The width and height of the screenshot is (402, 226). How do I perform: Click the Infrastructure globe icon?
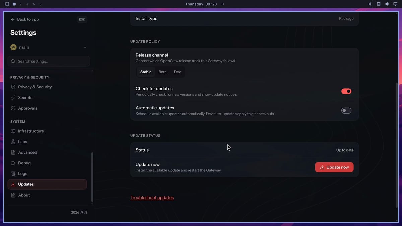click(x=13, y=131)
